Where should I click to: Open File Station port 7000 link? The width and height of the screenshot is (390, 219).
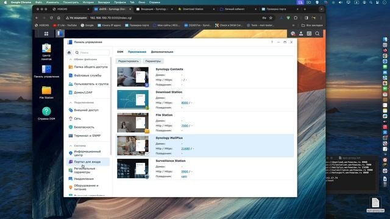click(185, 126)
